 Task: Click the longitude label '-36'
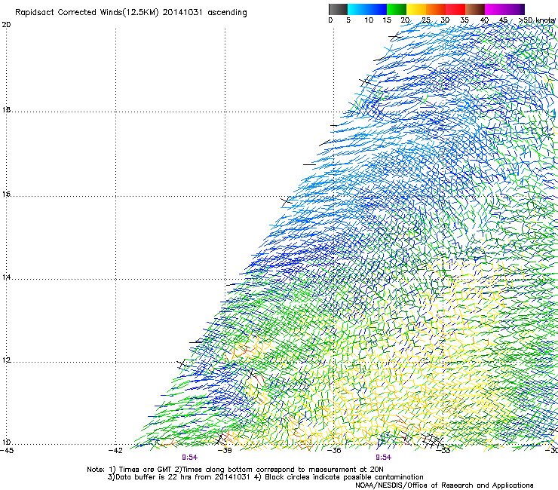pyautogui.click(x=334, y=450)
